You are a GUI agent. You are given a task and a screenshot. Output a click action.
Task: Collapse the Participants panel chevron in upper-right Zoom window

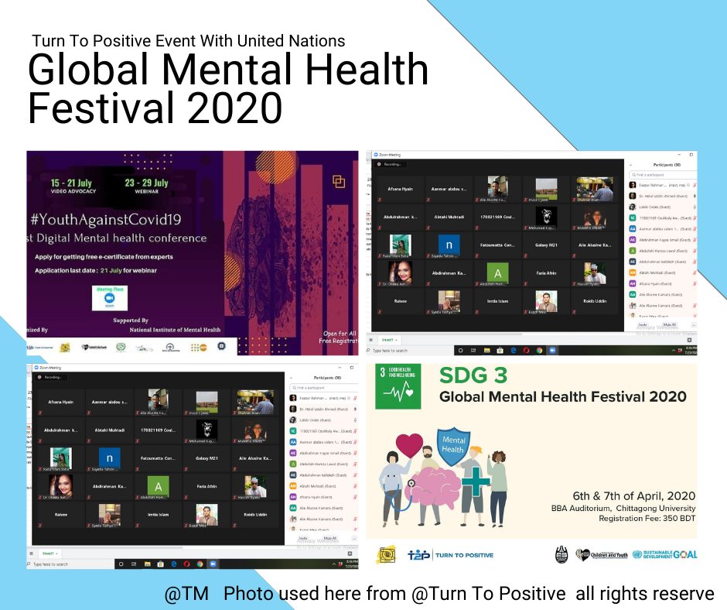tap(630, 165)
